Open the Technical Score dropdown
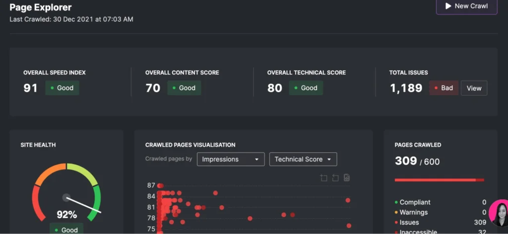The height and width of the screenshot is (234, 508). [x=303, y=159]
